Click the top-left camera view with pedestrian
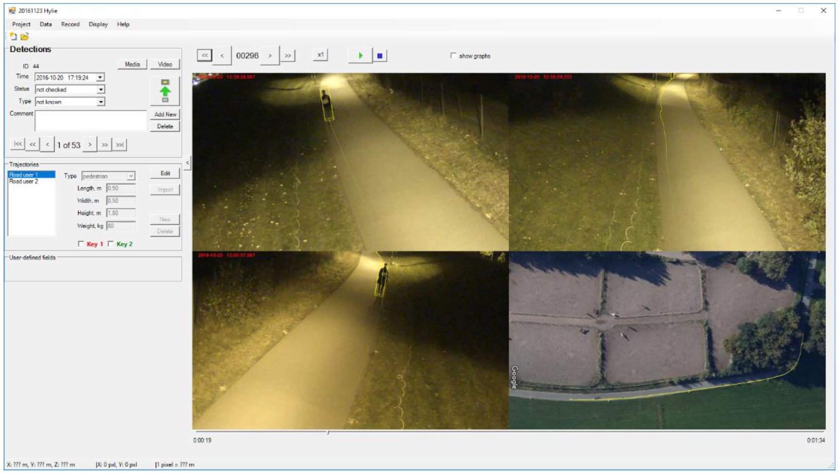 pyautogui.click(x=350, y=162)
